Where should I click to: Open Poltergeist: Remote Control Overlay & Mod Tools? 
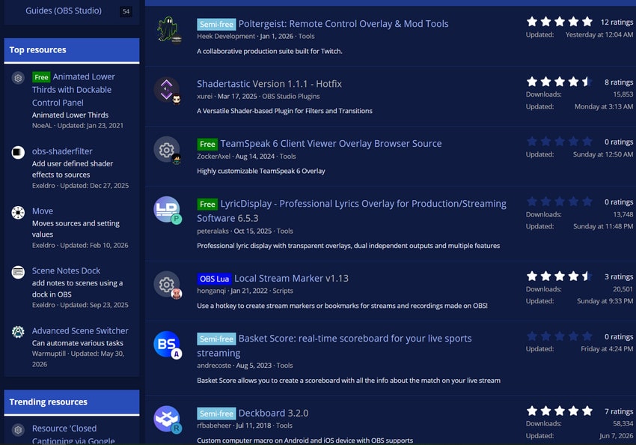coord(343,24)
